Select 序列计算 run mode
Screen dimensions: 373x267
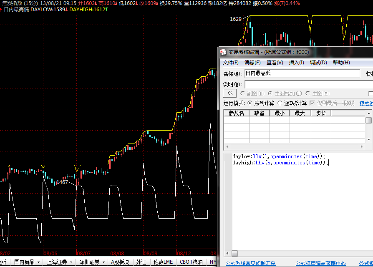[x=250, y=103]
